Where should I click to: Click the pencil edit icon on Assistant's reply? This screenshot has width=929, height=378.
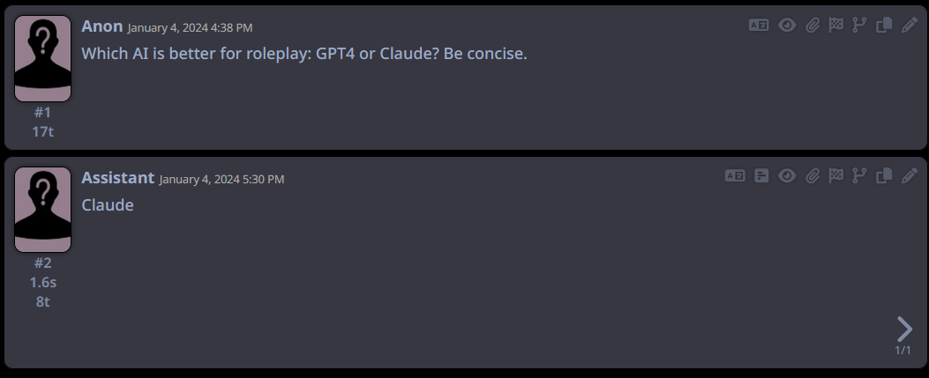909,175
